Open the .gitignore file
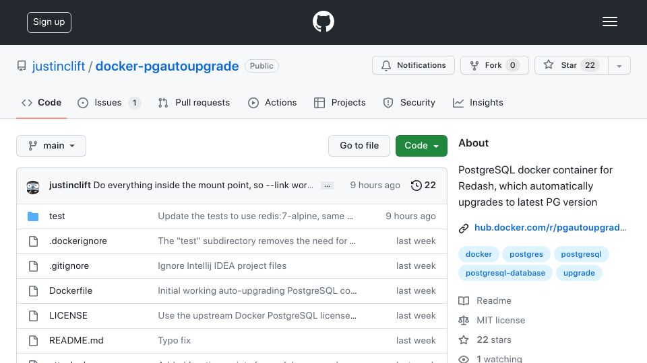Screen dimensions: 647x363 click(x=69, y=266)
